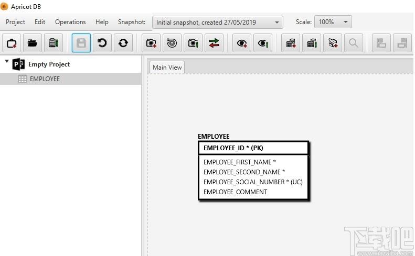Click the compare snapshots arrows icon
415x256 pixels.
coord(214,43)
